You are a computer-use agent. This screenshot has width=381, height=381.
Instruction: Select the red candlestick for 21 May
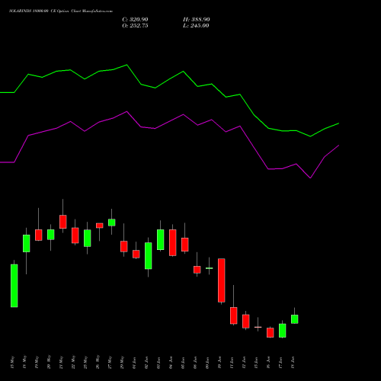(63, 222)
